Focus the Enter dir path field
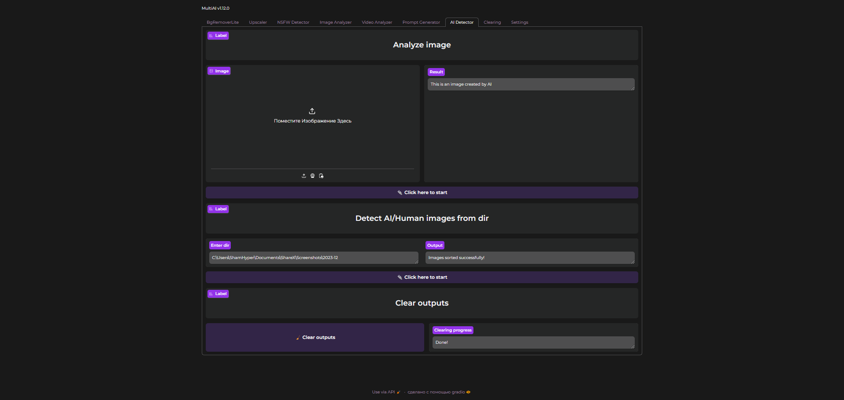 tap(314, 258)
